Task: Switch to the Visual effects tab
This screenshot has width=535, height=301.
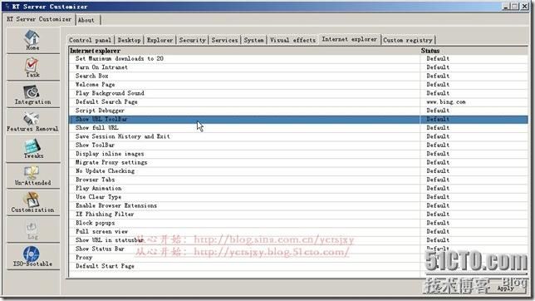Action: point(292,40)
